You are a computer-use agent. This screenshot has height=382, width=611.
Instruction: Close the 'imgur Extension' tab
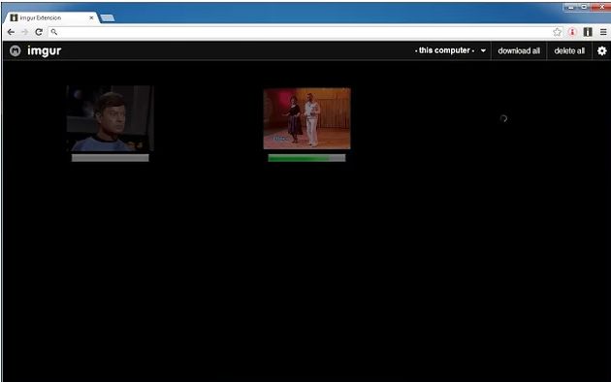point(91,17)
